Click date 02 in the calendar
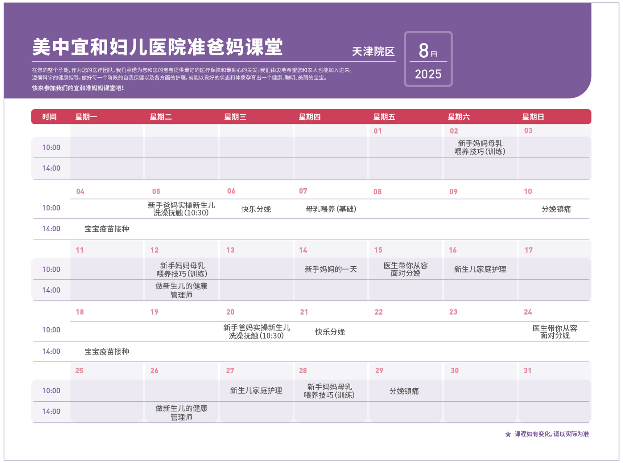Screen dimensions: 623x463 (x=454, y=131)
